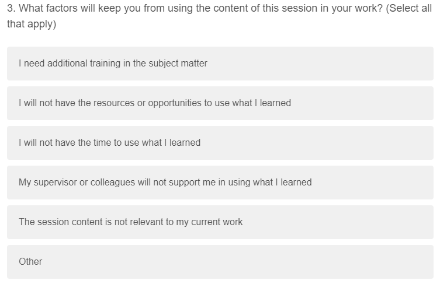
Task: Pick the answer about lacking time
Action: (109, 142)
